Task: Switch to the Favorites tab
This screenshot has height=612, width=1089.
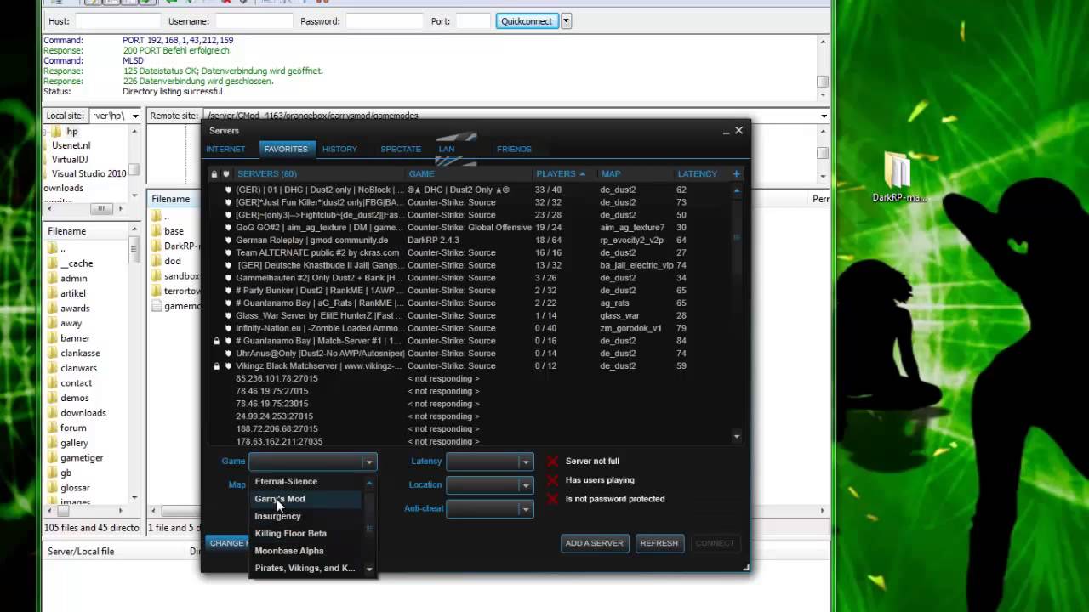Action: pyautogui.click(x=286, y=149)
